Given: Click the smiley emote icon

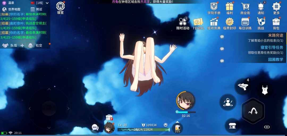Looking at the screenshot, I should pyautogui.click(x=166, y=125).
